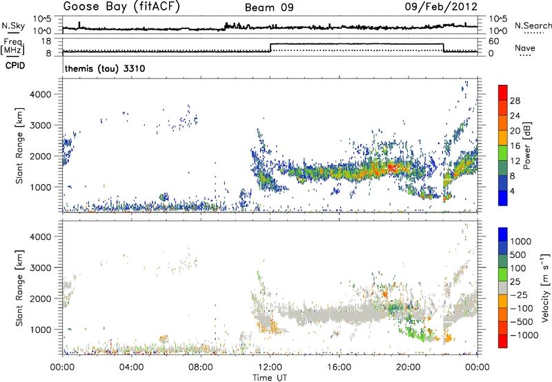
Task: Click the 'Nave' legend label
Action: pyautogui.click(x=524, y=48)
